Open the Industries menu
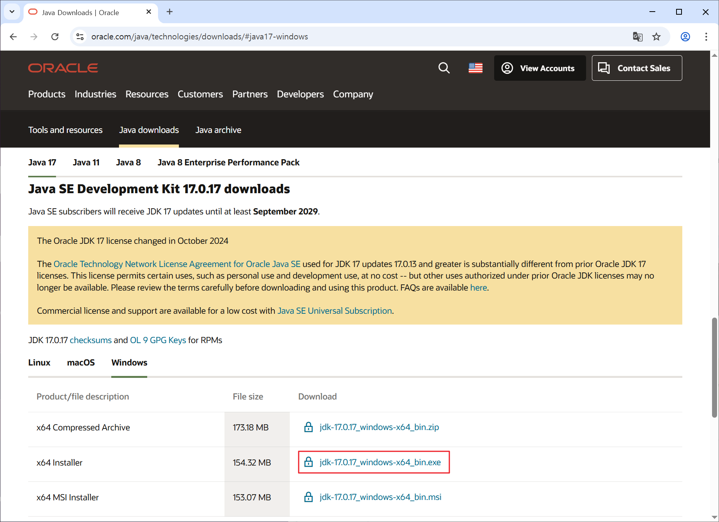Screen dimensions: 719x522 [x=95, y=94]
